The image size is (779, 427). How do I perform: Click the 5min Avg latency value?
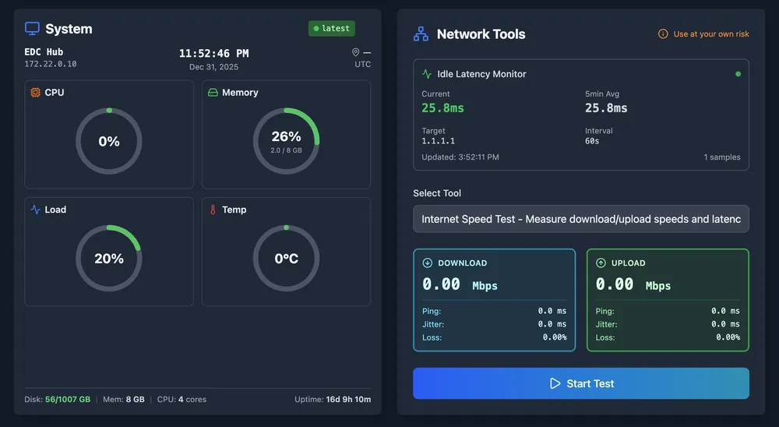click(x=606, y=108)
